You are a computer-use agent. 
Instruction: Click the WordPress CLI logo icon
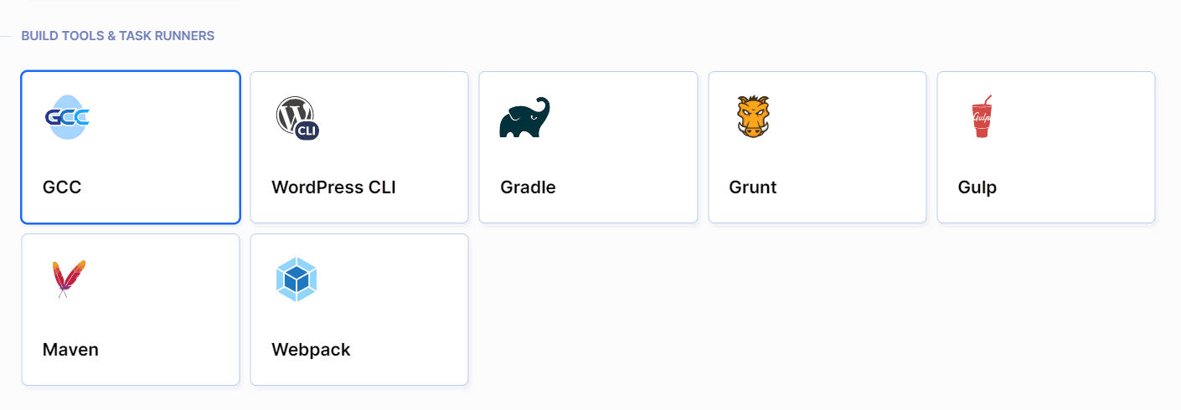pyautogui.click(x=297, y=117)
